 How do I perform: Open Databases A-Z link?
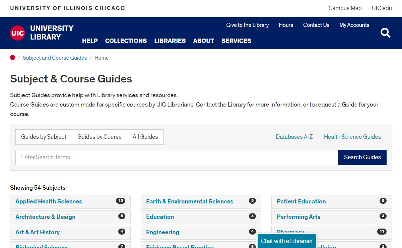pos(294,137)
